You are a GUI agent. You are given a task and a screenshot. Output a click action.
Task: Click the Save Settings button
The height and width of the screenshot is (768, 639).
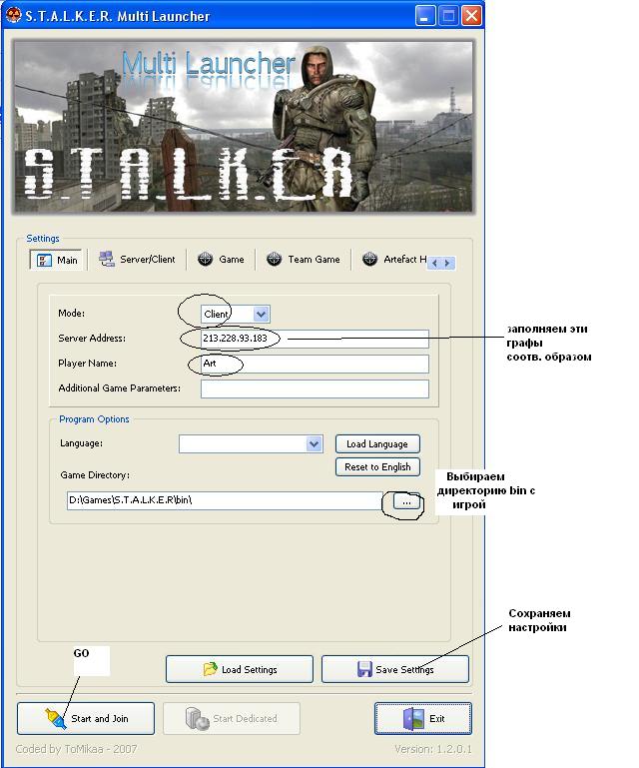(395, 669)
